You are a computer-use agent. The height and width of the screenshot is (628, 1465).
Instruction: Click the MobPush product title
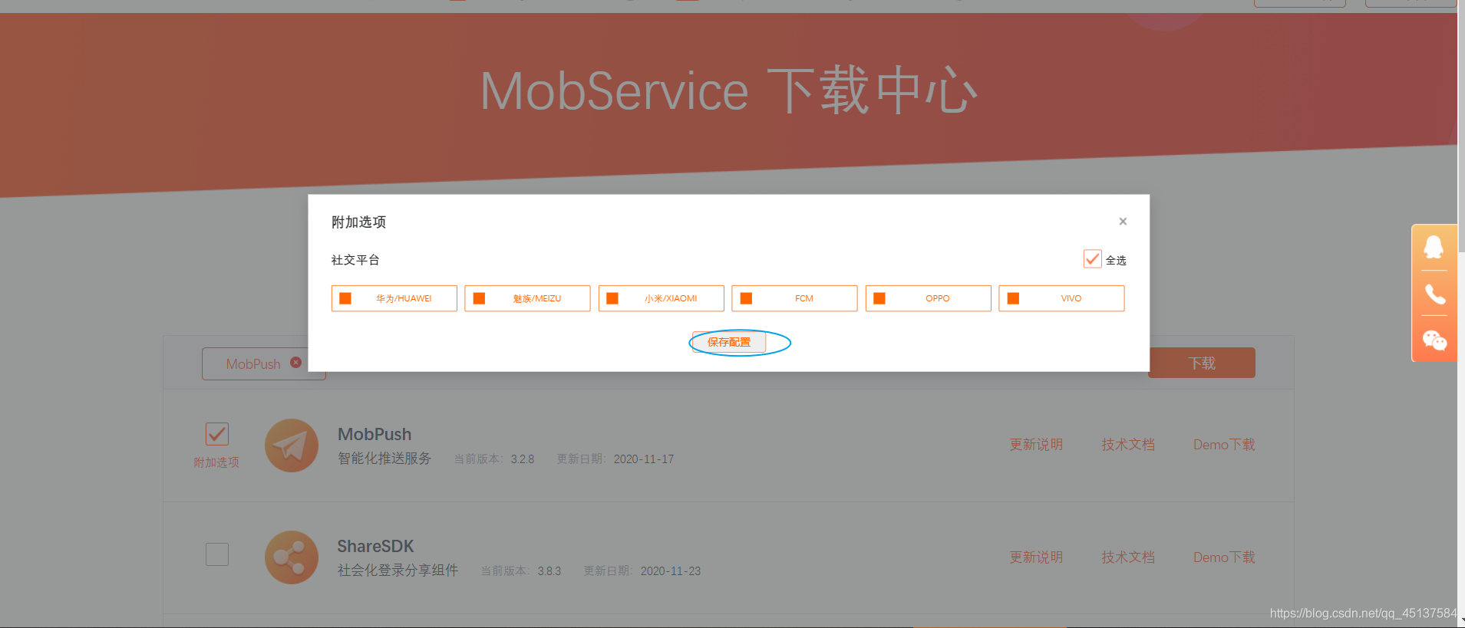click(x=374, y=434)
